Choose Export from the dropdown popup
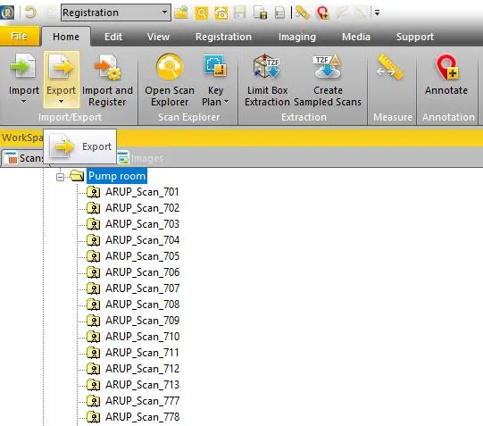483x426 pixels. coord(80,146)
